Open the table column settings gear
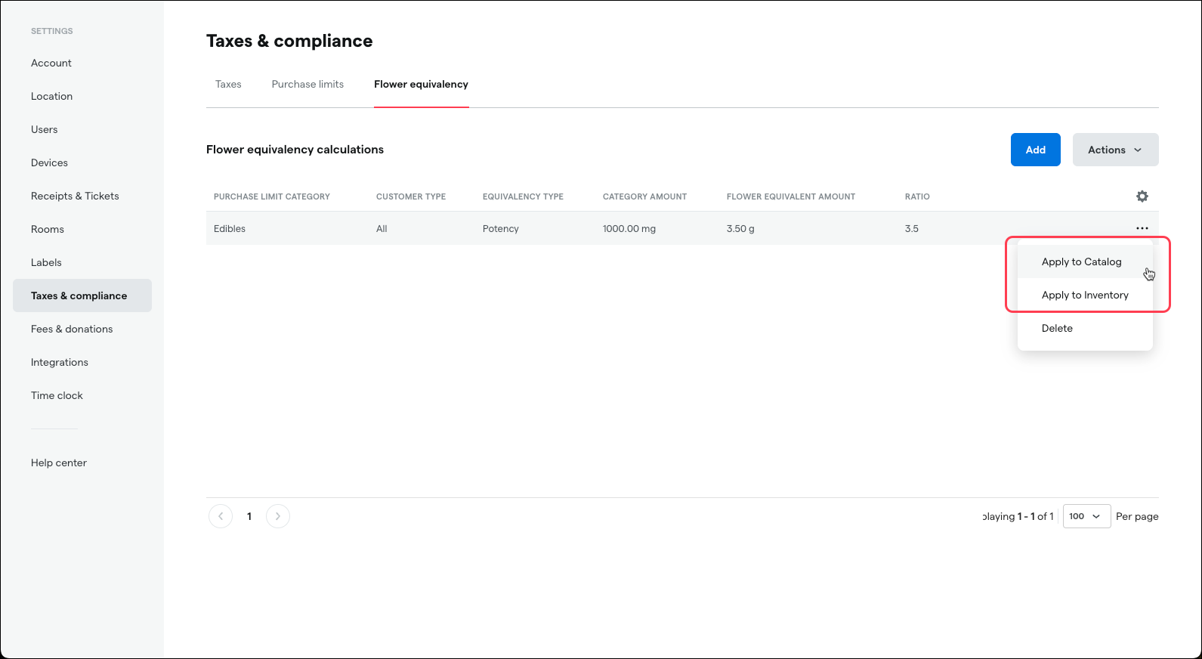This screenshot has width=1202, height=659. [x=1142, y=196]
